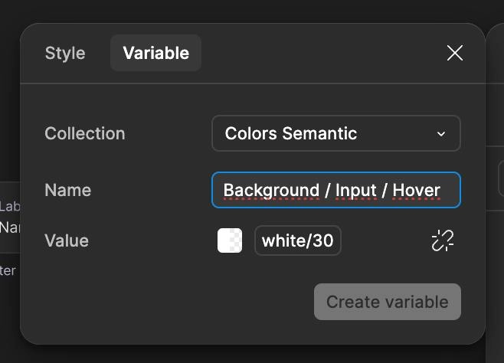Detach the white/30 variable link icon

pos(442,240)
